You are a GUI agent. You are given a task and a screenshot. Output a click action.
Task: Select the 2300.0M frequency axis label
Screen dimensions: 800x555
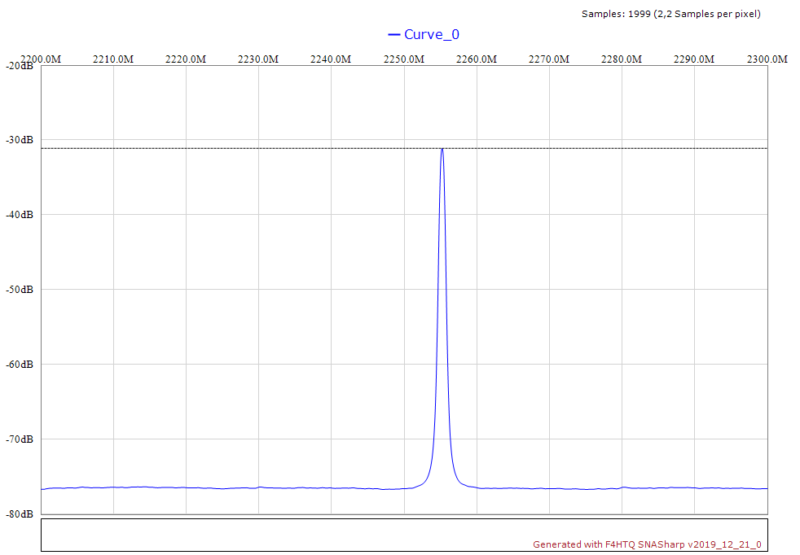tap(767, 59)
